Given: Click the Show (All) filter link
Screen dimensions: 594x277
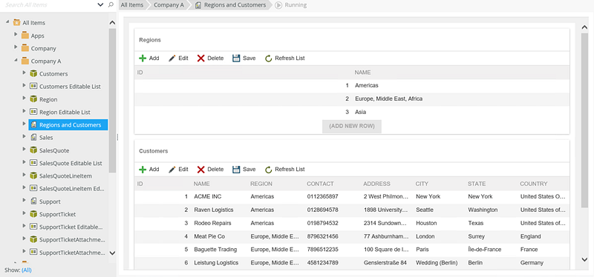Looking at the screenshot, I should (27, 270).
